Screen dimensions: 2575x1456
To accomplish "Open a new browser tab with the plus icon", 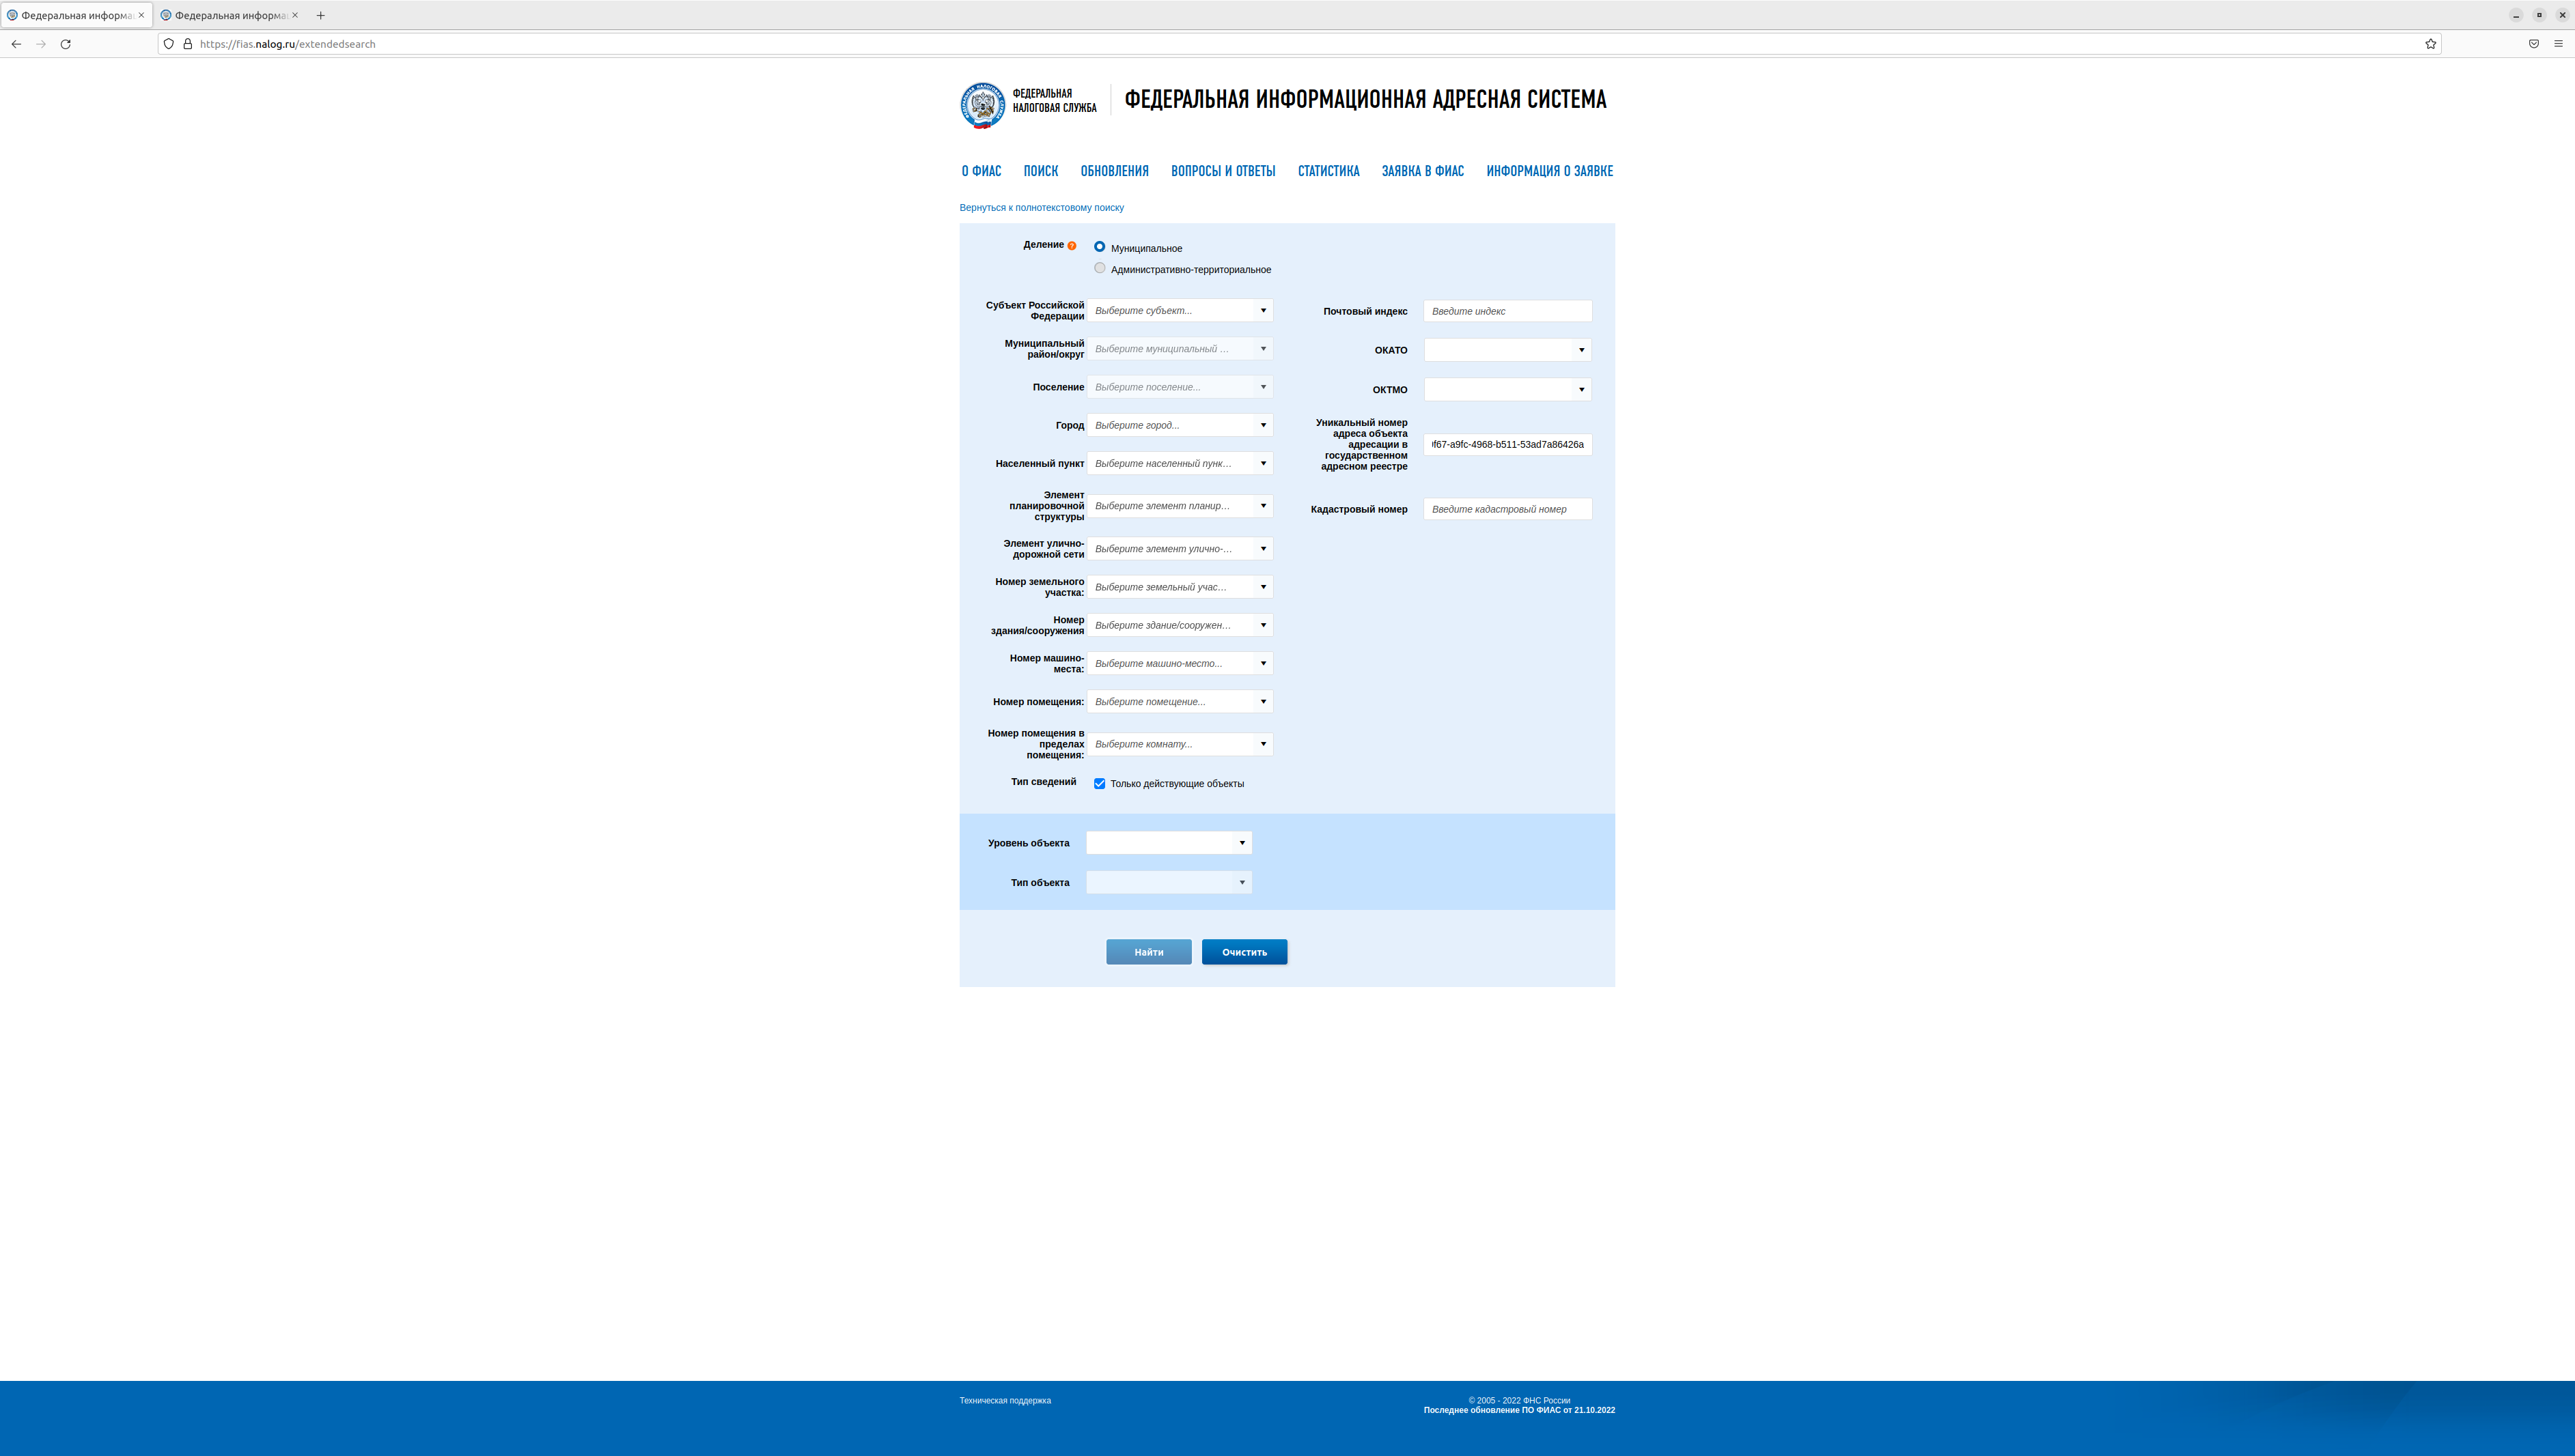I will click(320, 15).
